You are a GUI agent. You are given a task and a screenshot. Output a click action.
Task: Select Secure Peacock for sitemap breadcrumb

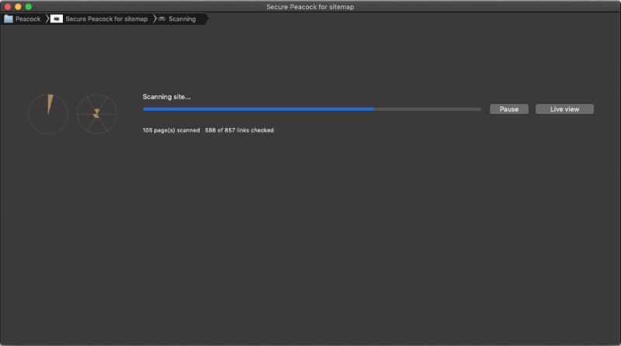(x=99, y=19)
